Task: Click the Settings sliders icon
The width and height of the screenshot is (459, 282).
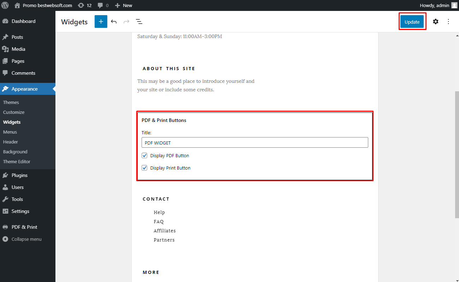Action: (x=5, y=211)
